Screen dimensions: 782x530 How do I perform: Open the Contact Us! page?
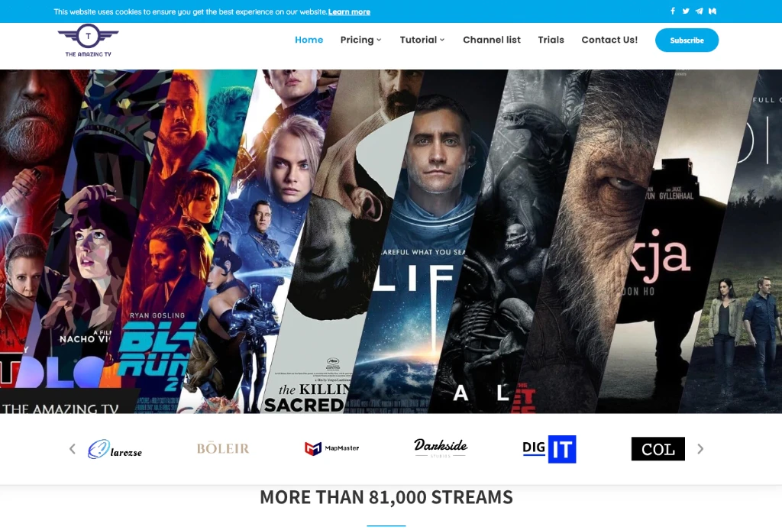(x=609, y=40)
